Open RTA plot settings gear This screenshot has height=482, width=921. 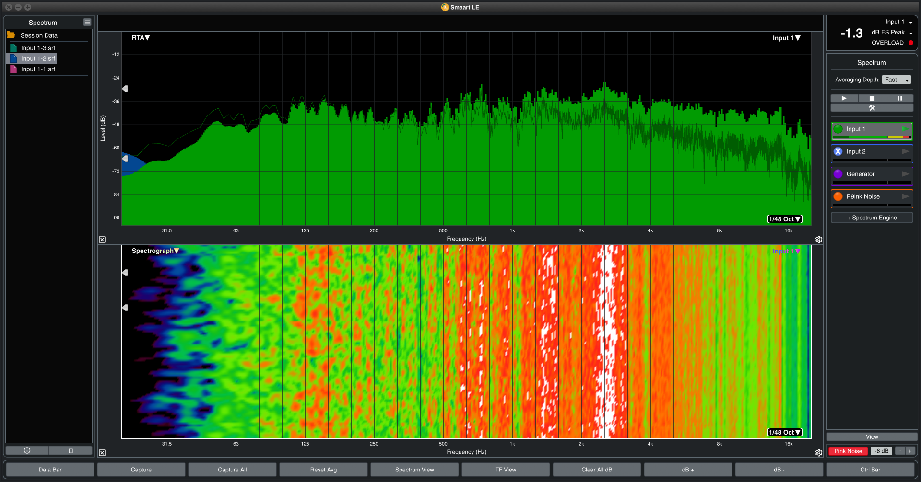(819, 240)
